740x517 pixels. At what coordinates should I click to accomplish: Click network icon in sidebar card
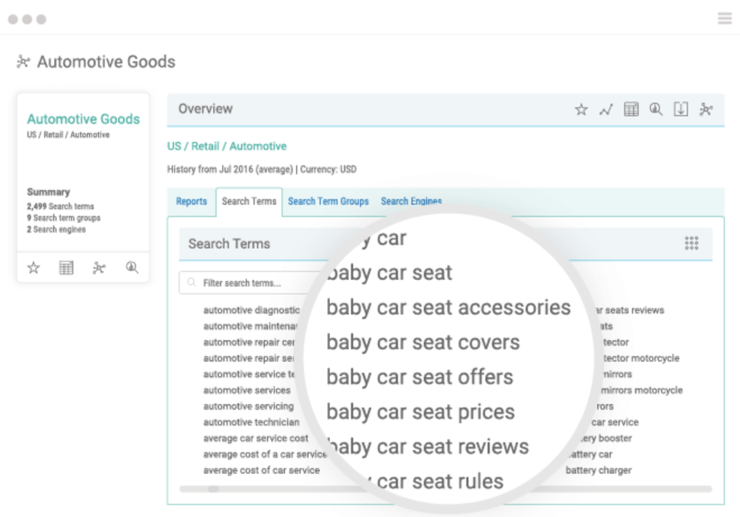[x=99, y=268]
